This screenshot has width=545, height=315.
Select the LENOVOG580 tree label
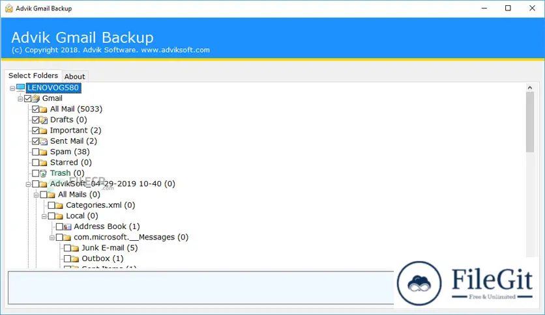53,88
